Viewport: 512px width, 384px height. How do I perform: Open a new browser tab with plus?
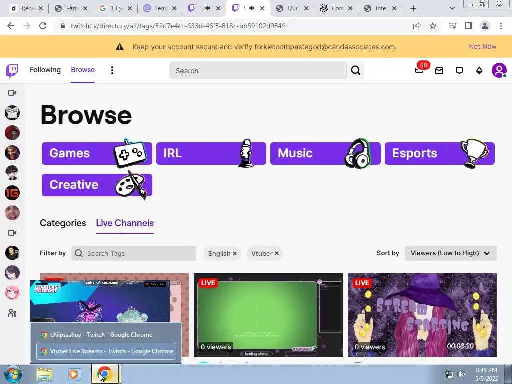413,8
